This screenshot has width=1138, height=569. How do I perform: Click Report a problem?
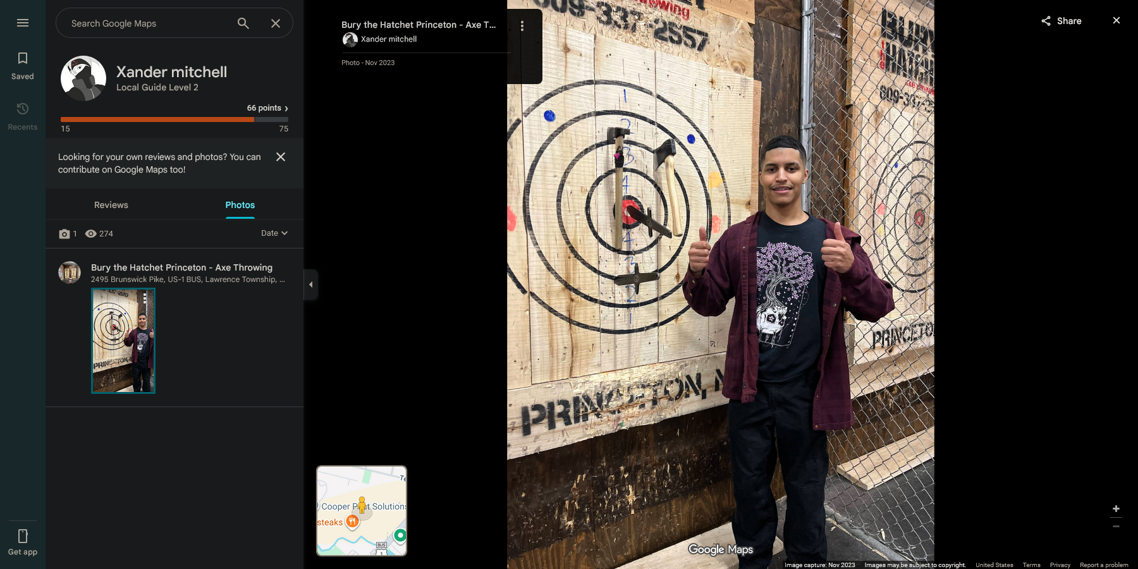point(1104,565)
